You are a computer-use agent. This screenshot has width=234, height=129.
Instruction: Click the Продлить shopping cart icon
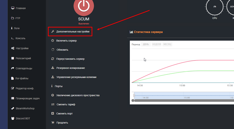coord(53,123)
